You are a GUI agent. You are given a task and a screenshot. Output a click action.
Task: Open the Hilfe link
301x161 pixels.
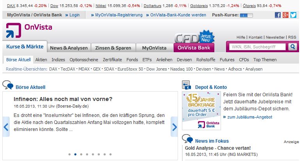click(x=241, y=37)
